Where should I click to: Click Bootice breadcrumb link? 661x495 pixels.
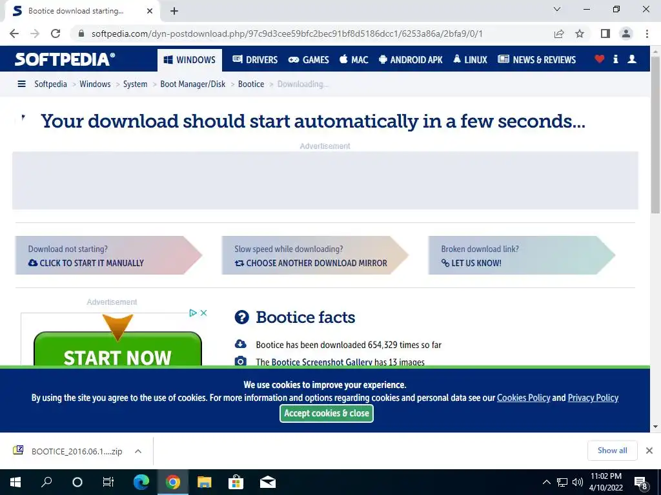tap(251, 84)
